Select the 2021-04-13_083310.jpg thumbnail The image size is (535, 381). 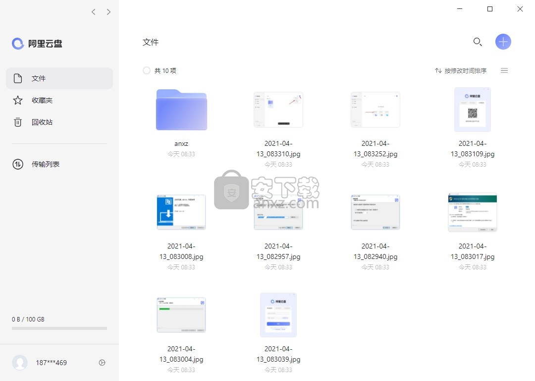click(x=278, y=109)
